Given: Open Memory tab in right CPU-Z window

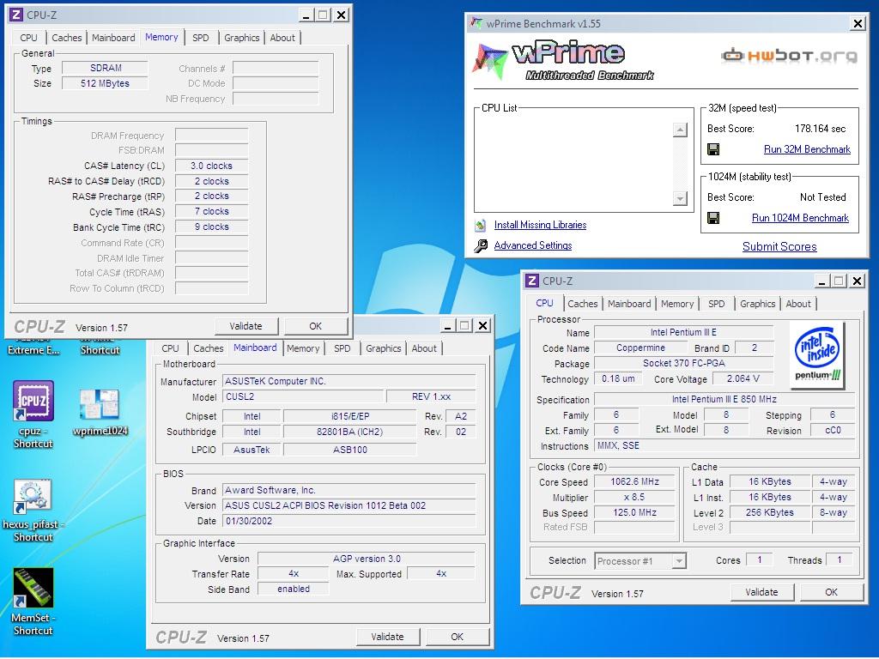Looking at the screenshot, I should point(677,304).
